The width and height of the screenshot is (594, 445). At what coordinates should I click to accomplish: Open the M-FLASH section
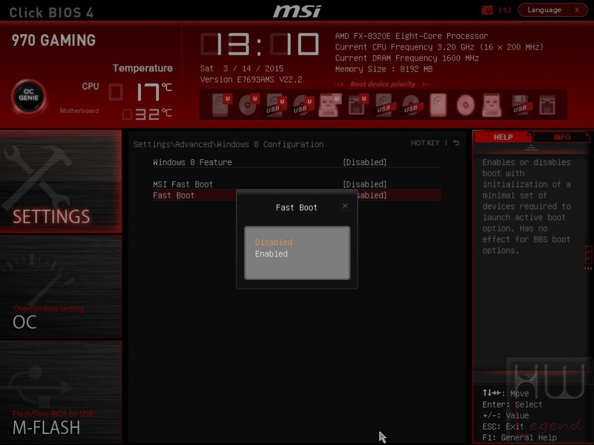(x=61, y=392)
